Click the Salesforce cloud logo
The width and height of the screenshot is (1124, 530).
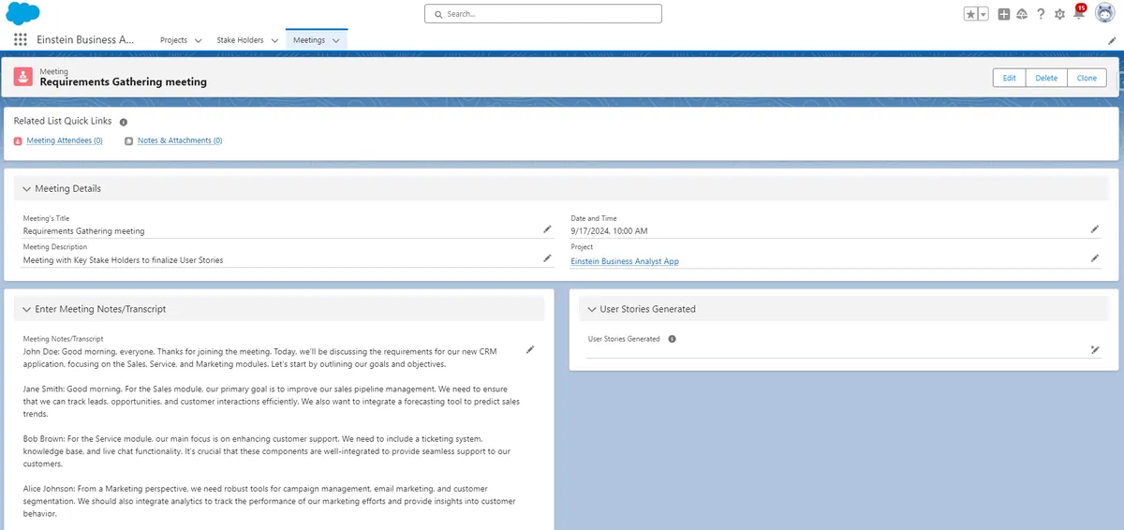tap(22, 13)
